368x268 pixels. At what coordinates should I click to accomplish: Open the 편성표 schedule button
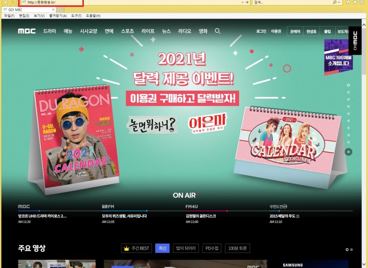coord(311,31)
